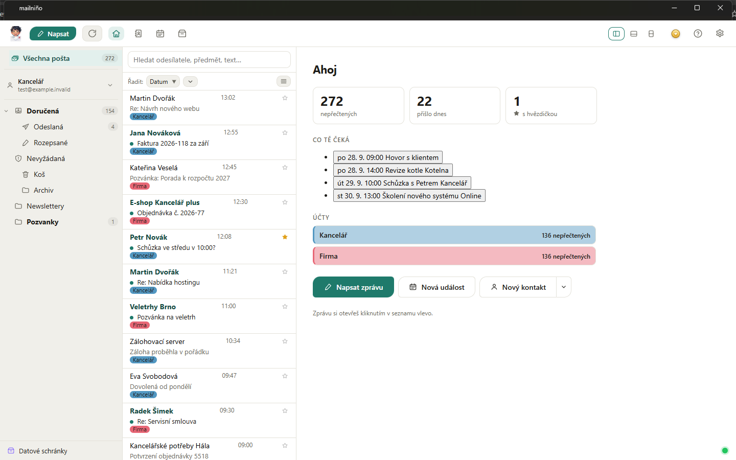Open the contacts icon in toolbar

point(138,34)
